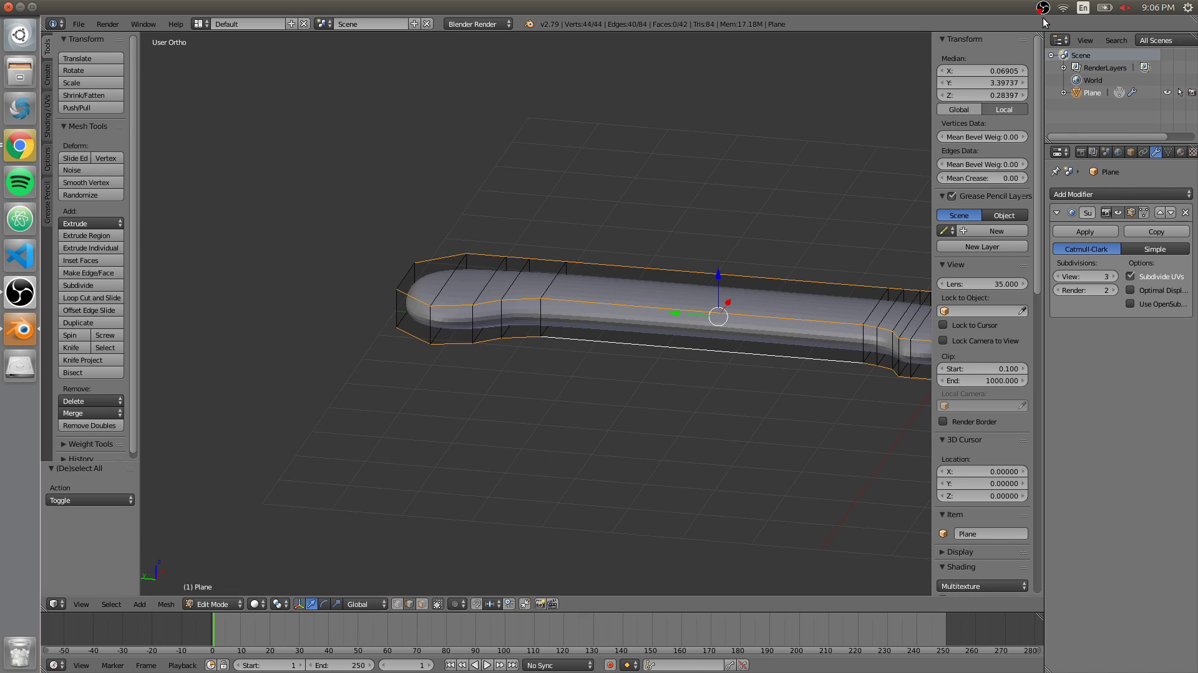The height and width of the screenshot is (673, 1198).
Task: Open the No Sync playback dropdown
Action: 558,665
